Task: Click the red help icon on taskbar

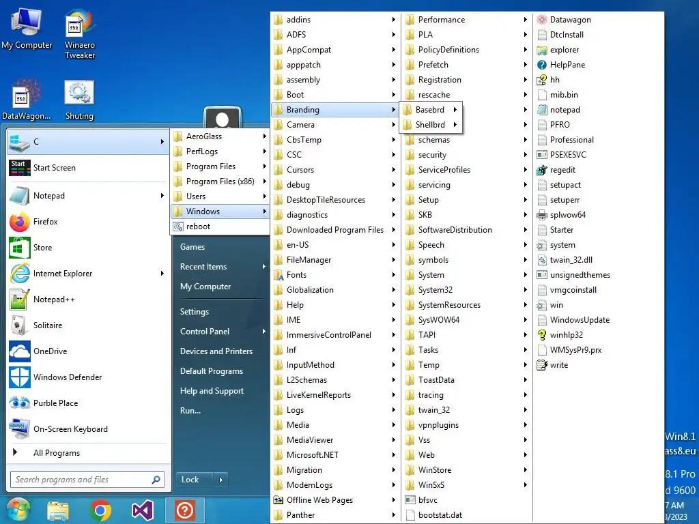Action: 184,510
